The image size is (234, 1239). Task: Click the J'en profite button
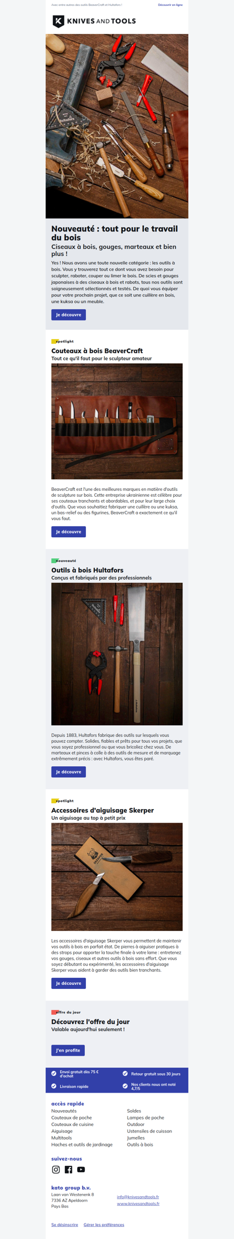click(x=68, y=1050)
